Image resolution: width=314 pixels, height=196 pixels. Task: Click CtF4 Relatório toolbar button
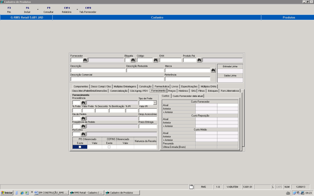(67, 10)
